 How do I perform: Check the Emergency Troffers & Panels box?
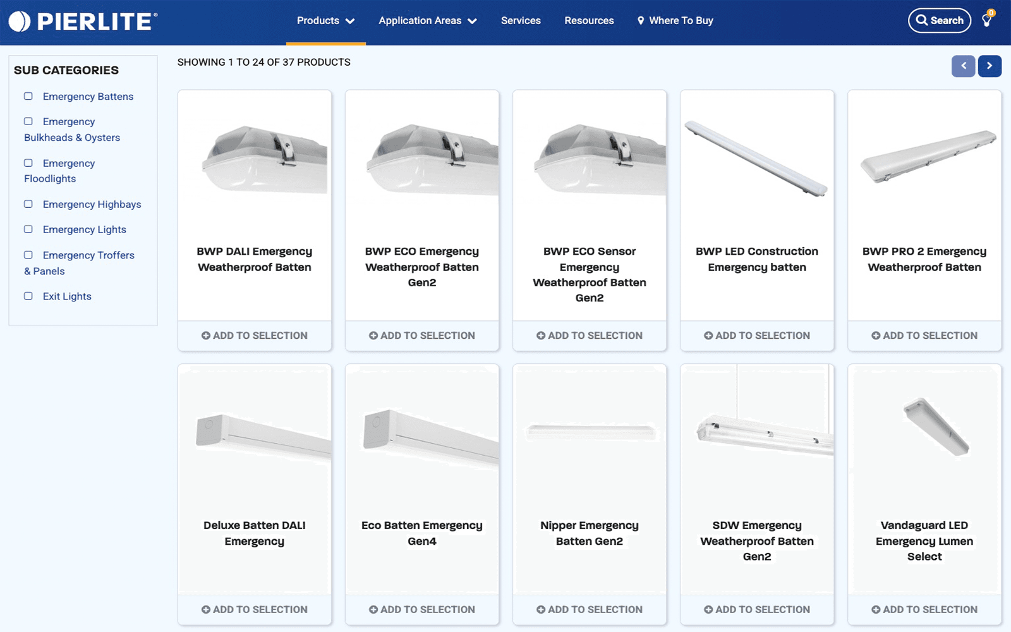pos(28,255)
